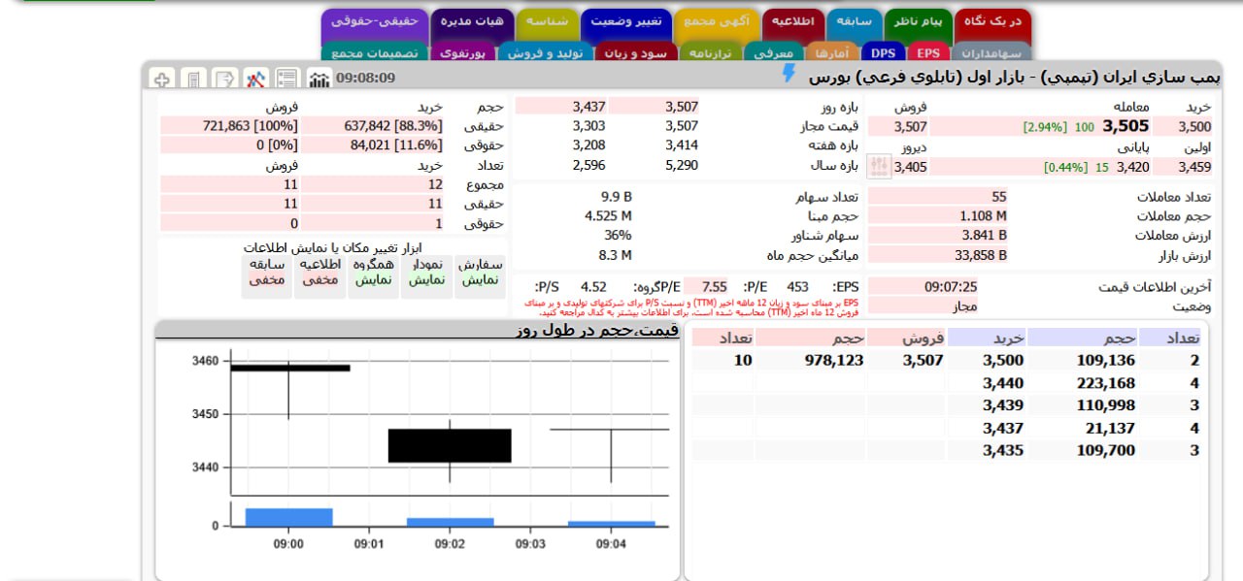
Task: Click the plus icon to add the symbol
Action: pos(162,81)
